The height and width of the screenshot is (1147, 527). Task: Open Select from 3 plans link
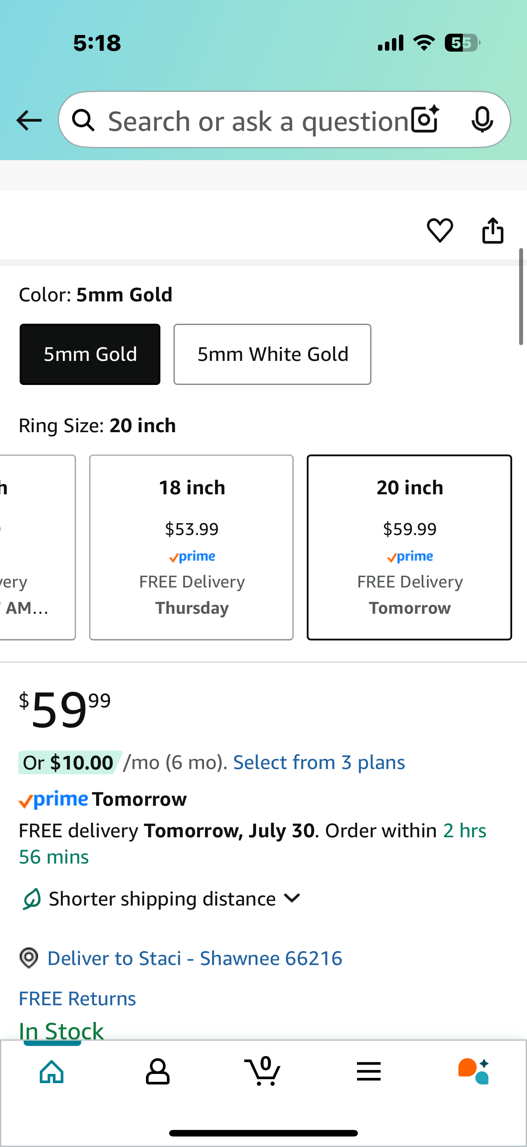[x=319, y=762]
